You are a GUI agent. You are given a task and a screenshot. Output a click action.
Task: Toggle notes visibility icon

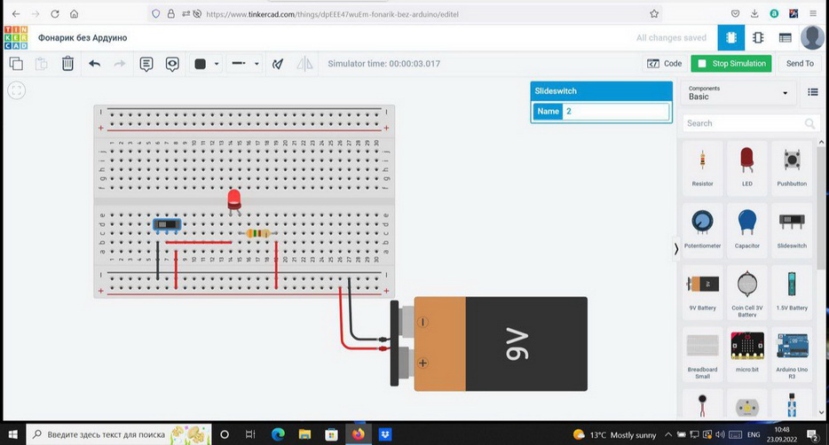tap(172, 64)
